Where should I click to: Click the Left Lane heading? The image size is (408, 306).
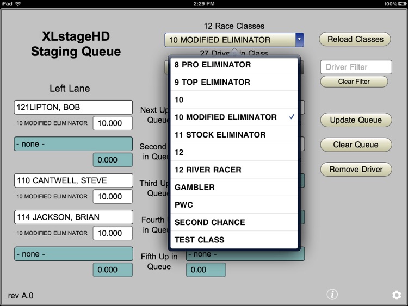point(70,89)
